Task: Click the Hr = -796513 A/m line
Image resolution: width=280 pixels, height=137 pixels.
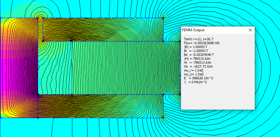Action: coord(197,62)
